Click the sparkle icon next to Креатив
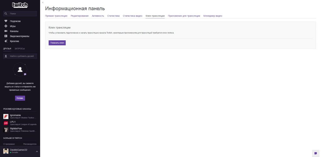Image resolution: width=321 pixels, height=157 pixels. coord(6,41)
